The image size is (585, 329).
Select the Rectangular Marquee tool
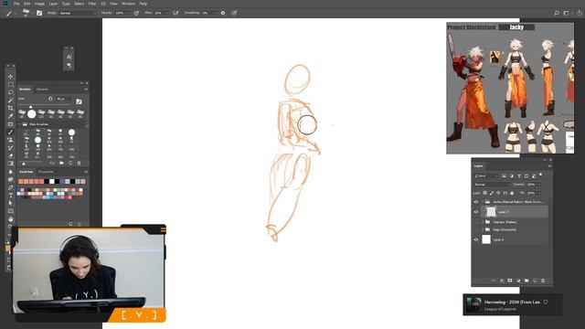tap(10, 84)
